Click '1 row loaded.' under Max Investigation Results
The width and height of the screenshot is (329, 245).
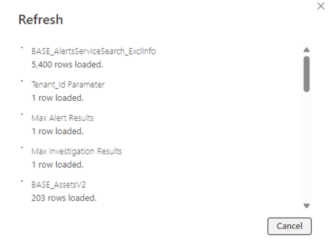[57, 165]
